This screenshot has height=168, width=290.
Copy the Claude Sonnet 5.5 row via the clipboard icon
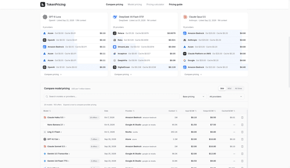click(x=242, y=147)
